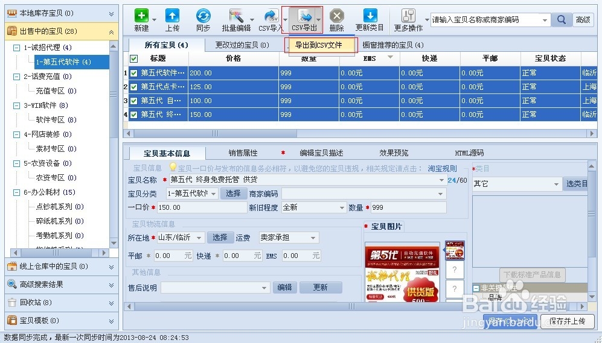Click the 一口价 150.00 field

(x=202, y=207)
